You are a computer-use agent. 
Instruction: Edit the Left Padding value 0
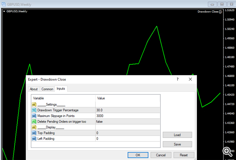(x=128, y=139)
